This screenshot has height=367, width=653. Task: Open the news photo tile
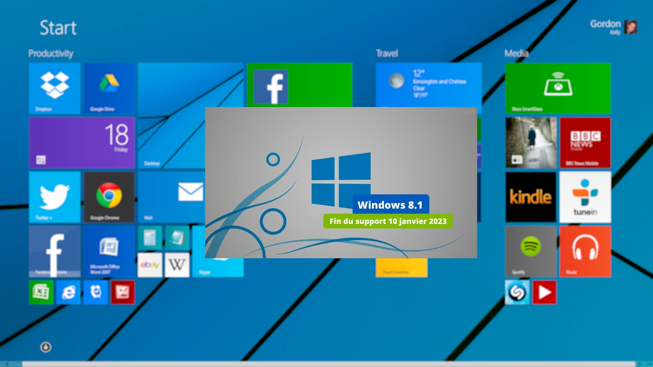tap(531, 143)
